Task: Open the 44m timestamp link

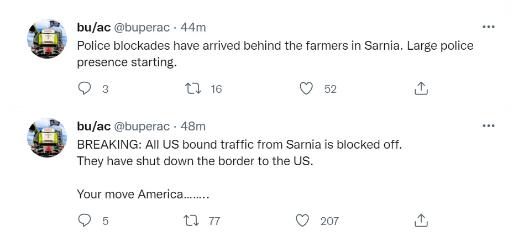Action: [x=193, y=27]
